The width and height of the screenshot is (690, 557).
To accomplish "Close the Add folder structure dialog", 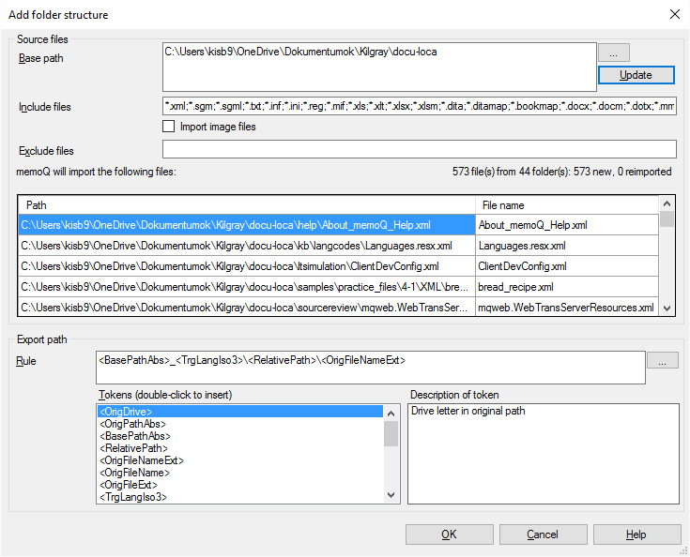I will (x=673, y=14).
